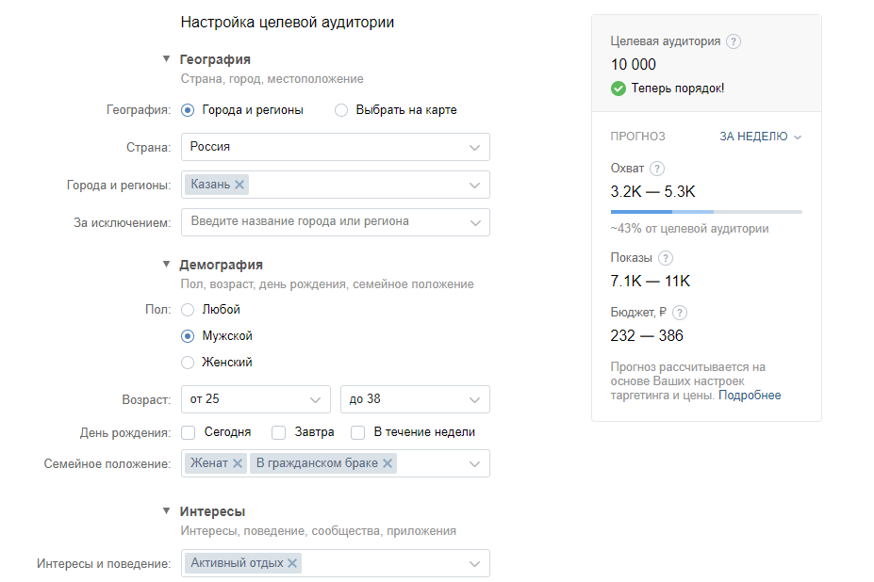Viewport: 874px width, 582px height.
Task: Select Женский gender radio button
Action: (188, 363)
